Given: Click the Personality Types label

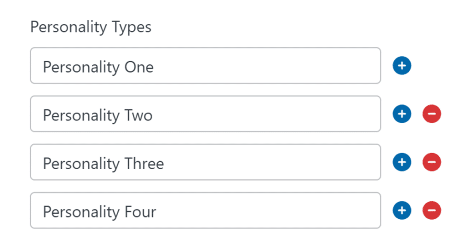Looking at the screenshot, I should tap(91, 27).
